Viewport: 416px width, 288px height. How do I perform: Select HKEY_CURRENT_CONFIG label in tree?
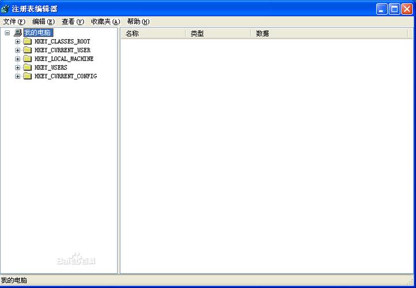point(66,76)
